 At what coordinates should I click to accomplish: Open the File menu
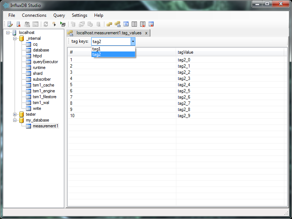(x=12, y=15)
